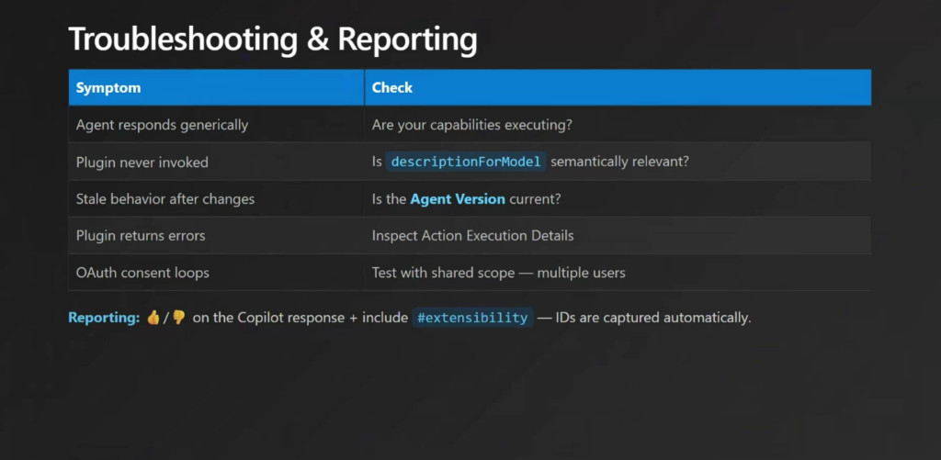
Task: Click the Reporting: label
Action: [104, 318]
